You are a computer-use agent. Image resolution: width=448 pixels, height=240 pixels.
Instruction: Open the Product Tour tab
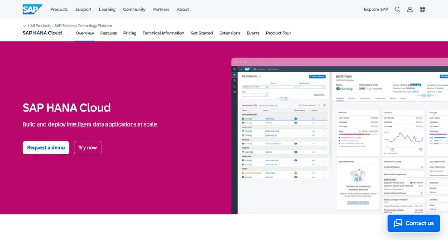coord(278,33)
